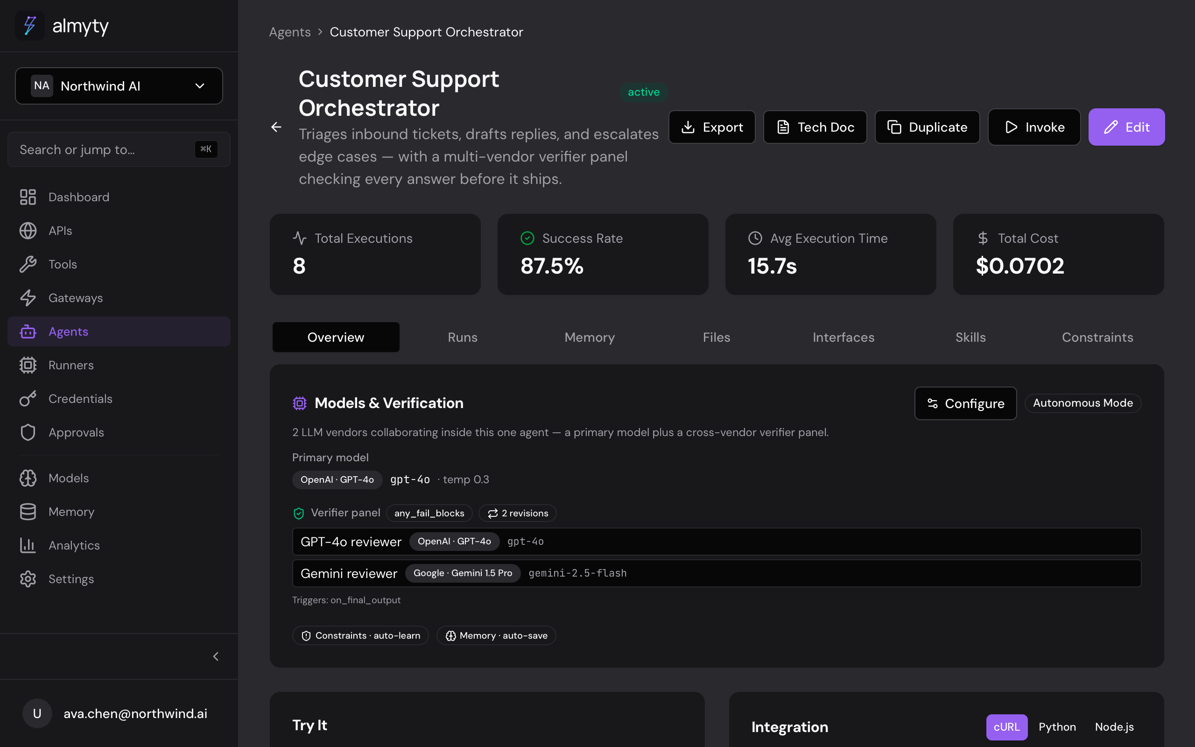Click the Verifier panel shield icon
The width and height of the screenshot is (1195, 747).
coord(298,513)
